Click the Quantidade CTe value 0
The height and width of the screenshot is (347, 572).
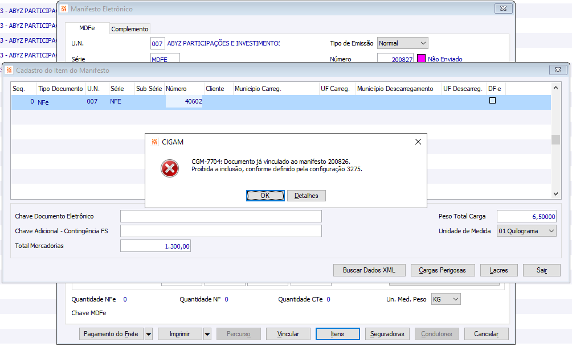328,299
